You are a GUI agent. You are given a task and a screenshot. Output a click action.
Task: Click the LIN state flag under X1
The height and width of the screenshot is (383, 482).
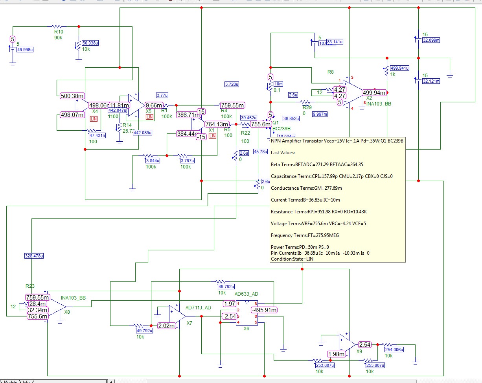[x=212, y=136]
